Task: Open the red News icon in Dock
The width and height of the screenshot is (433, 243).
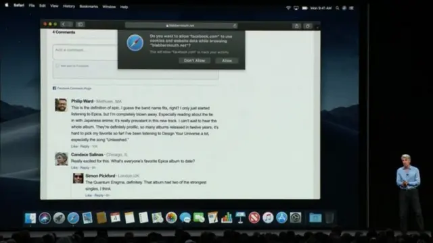Action: tap(254, 218)
